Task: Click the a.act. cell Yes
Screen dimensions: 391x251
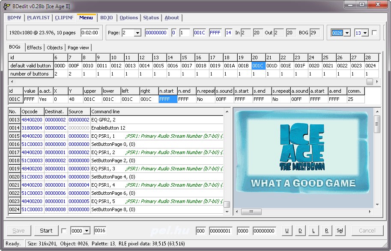Action: click(45, 99)
